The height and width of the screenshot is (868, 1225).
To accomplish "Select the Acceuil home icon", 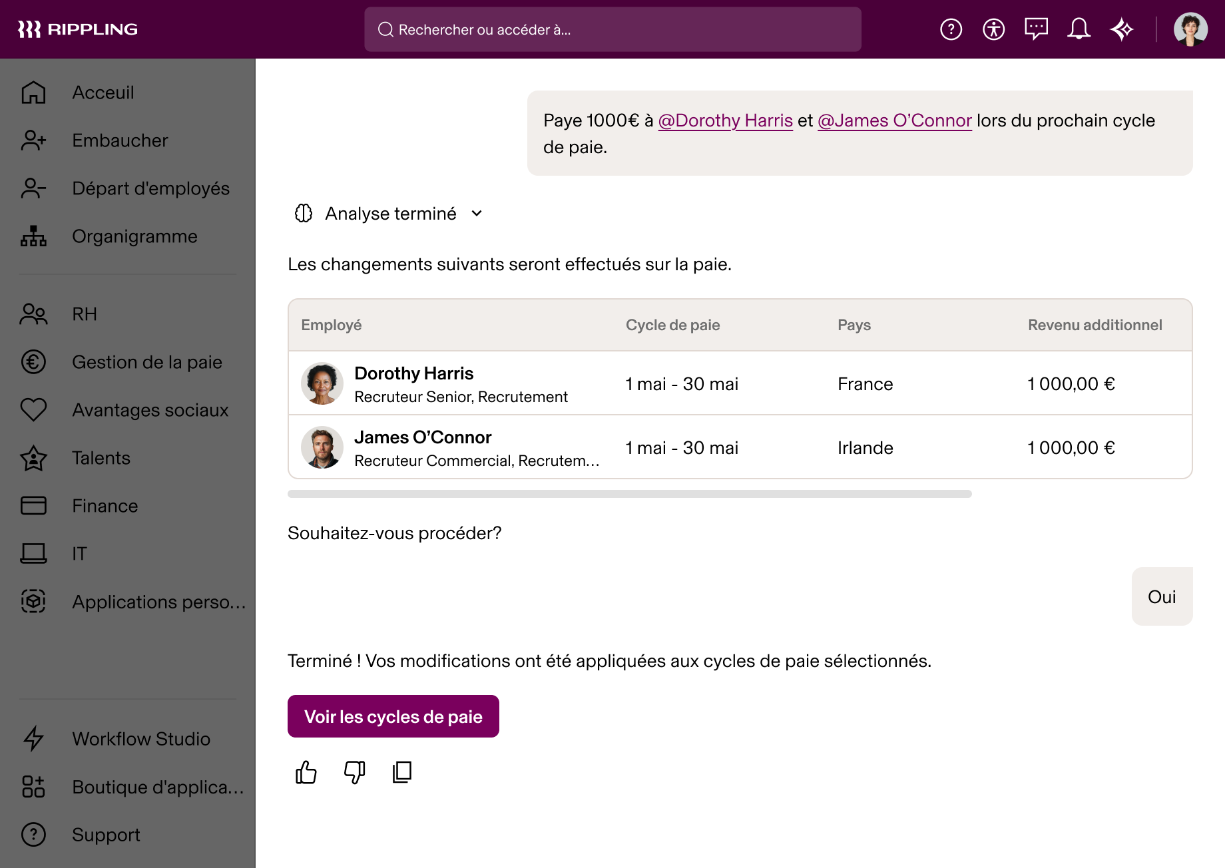I will [x=33, y=93].
